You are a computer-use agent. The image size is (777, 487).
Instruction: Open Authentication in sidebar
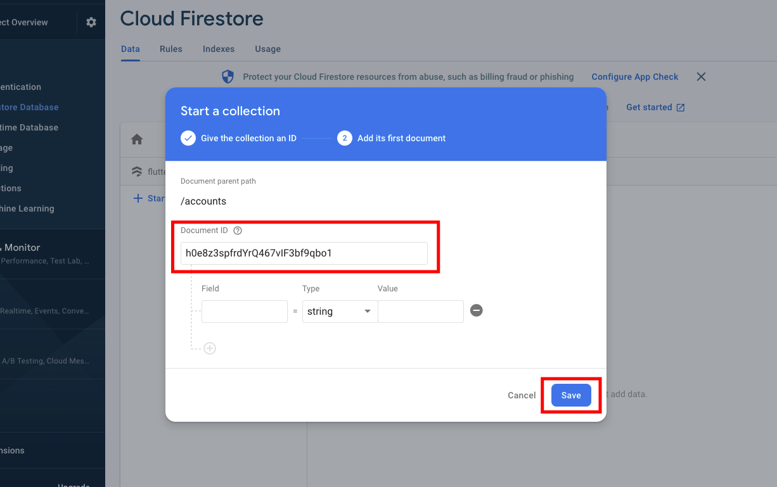[x=21, y=87]
